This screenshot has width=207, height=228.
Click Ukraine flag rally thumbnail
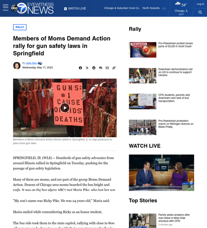142,76
